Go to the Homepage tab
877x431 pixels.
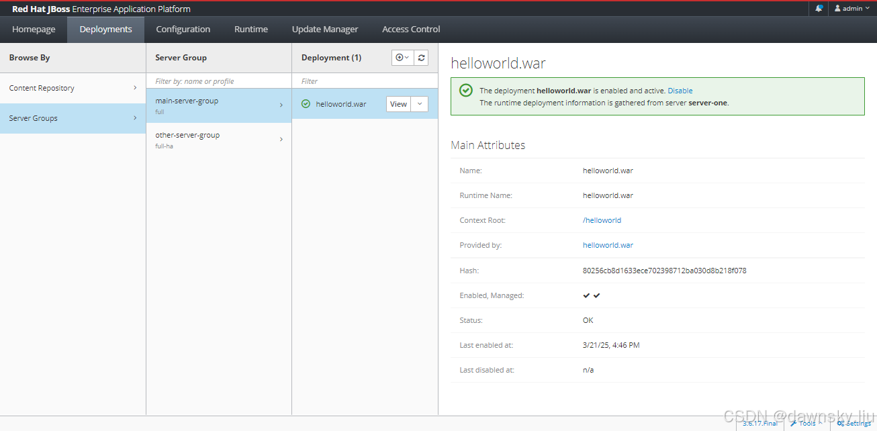(34, 30)
